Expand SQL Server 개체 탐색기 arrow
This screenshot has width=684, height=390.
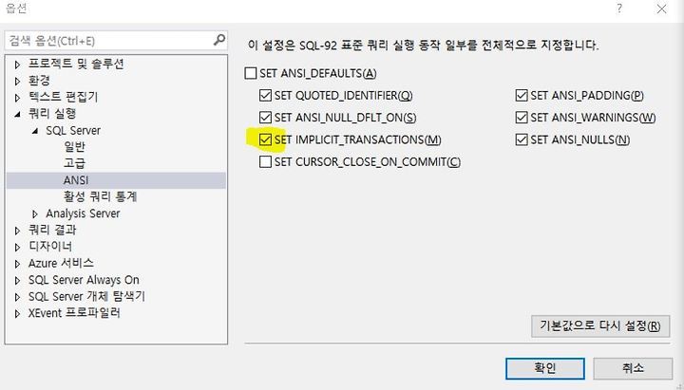[x=17, y=297]
